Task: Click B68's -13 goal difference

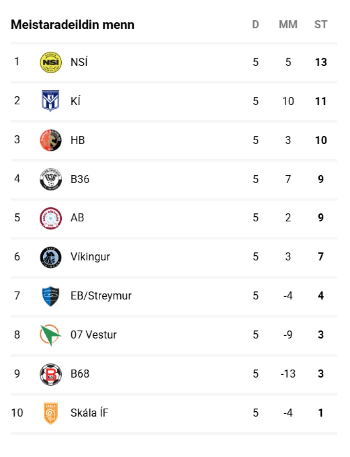Action: [x=288, y=374]
